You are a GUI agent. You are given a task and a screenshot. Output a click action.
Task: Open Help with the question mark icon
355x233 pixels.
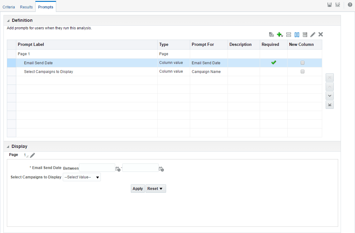350,5
